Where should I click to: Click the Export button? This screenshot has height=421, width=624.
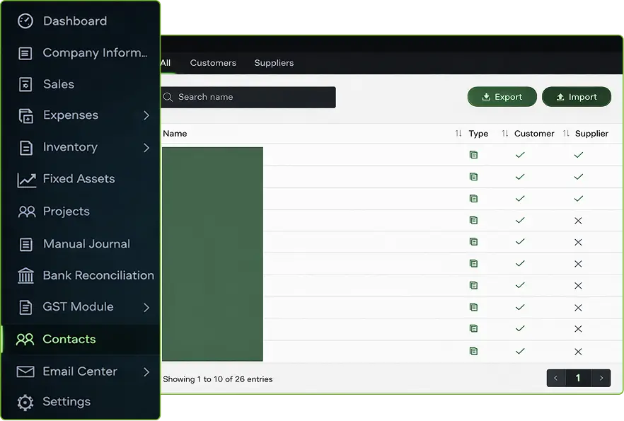coord(502,97)
